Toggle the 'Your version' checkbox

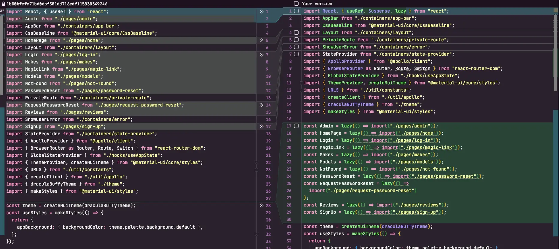coord(296,4)
